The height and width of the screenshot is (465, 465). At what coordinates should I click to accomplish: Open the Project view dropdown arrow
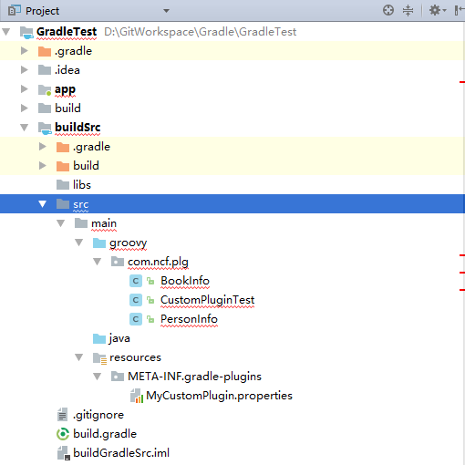click(166, 11)
